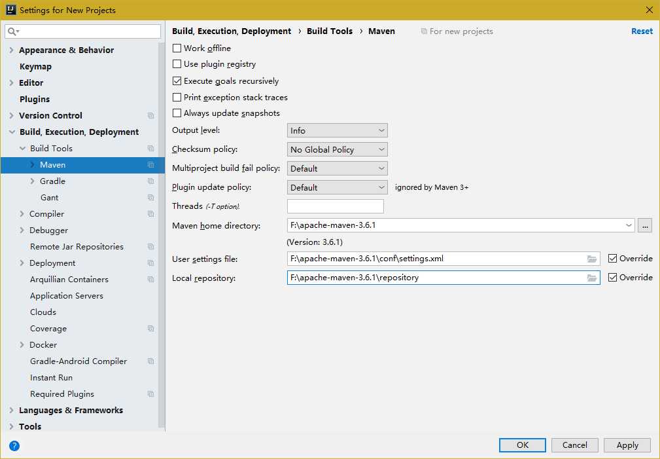This screenshot has width=660, height=459.
Task: Select Plugins in settings tree
Action: (35, 100)
